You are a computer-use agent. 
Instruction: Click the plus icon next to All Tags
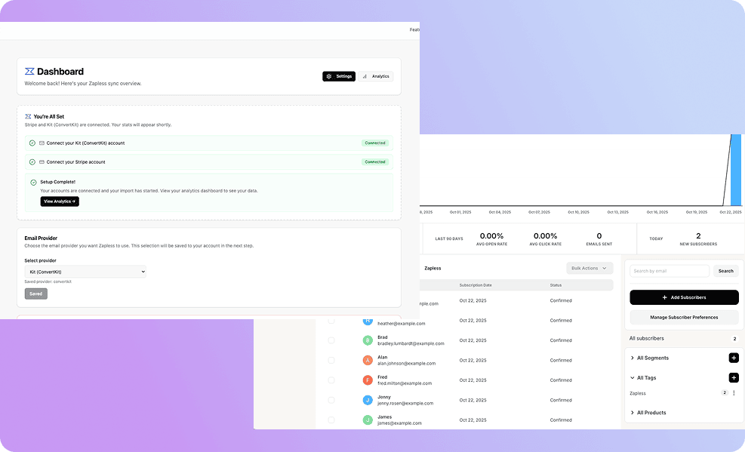click(x=734, y=377)
